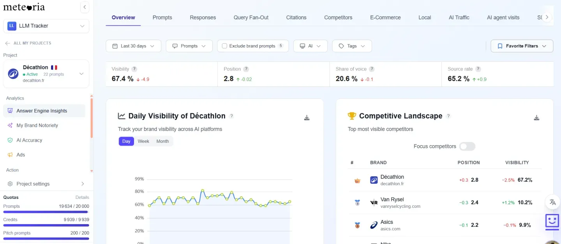Click the Project settings gear icon

pyautogui.click(x=10, y=184)
